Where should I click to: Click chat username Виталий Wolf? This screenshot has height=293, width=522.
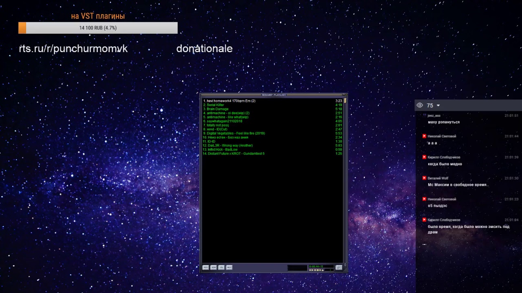438,178
